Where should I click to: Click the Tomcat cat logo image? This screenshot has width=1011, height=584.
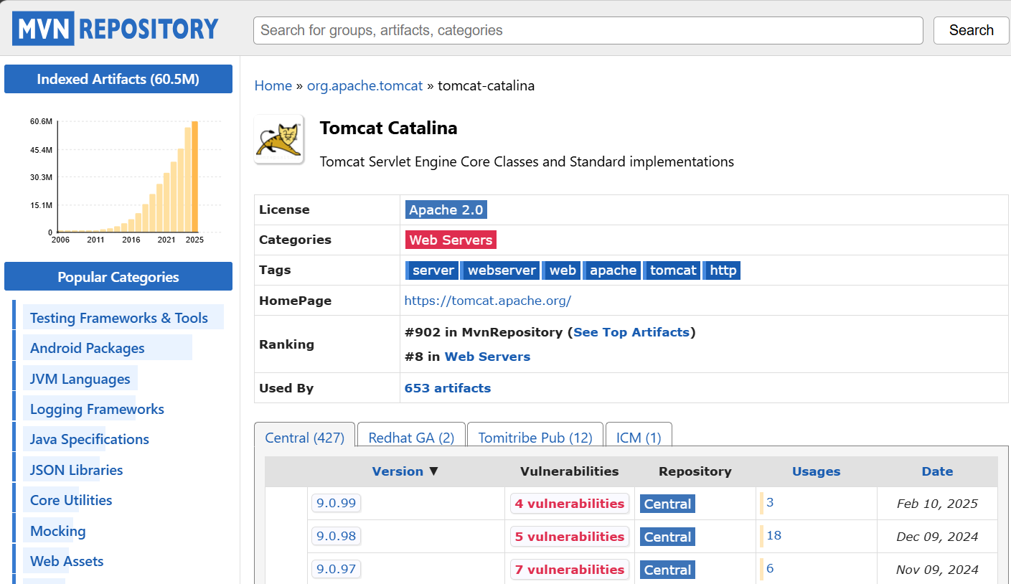point(279,139)
